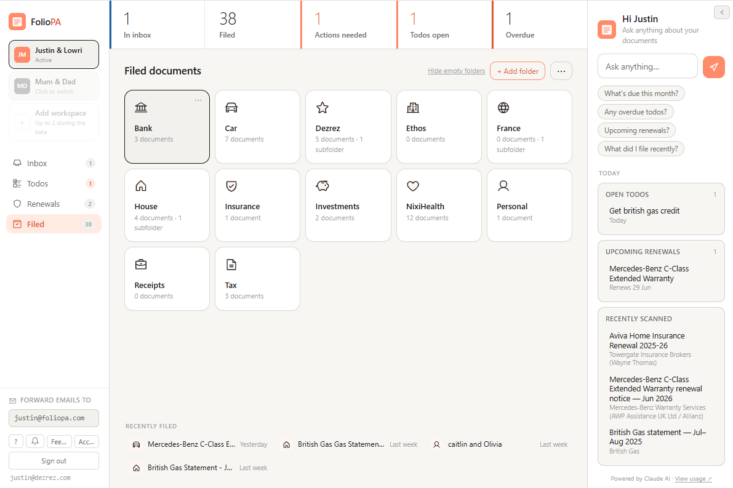Select the Filed section in the sidebar
The width and height of the screenshot is (733, 488).
[54, 225]
